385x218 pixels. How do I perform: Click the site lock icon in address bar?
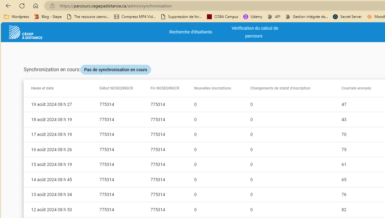click(52, 6)
